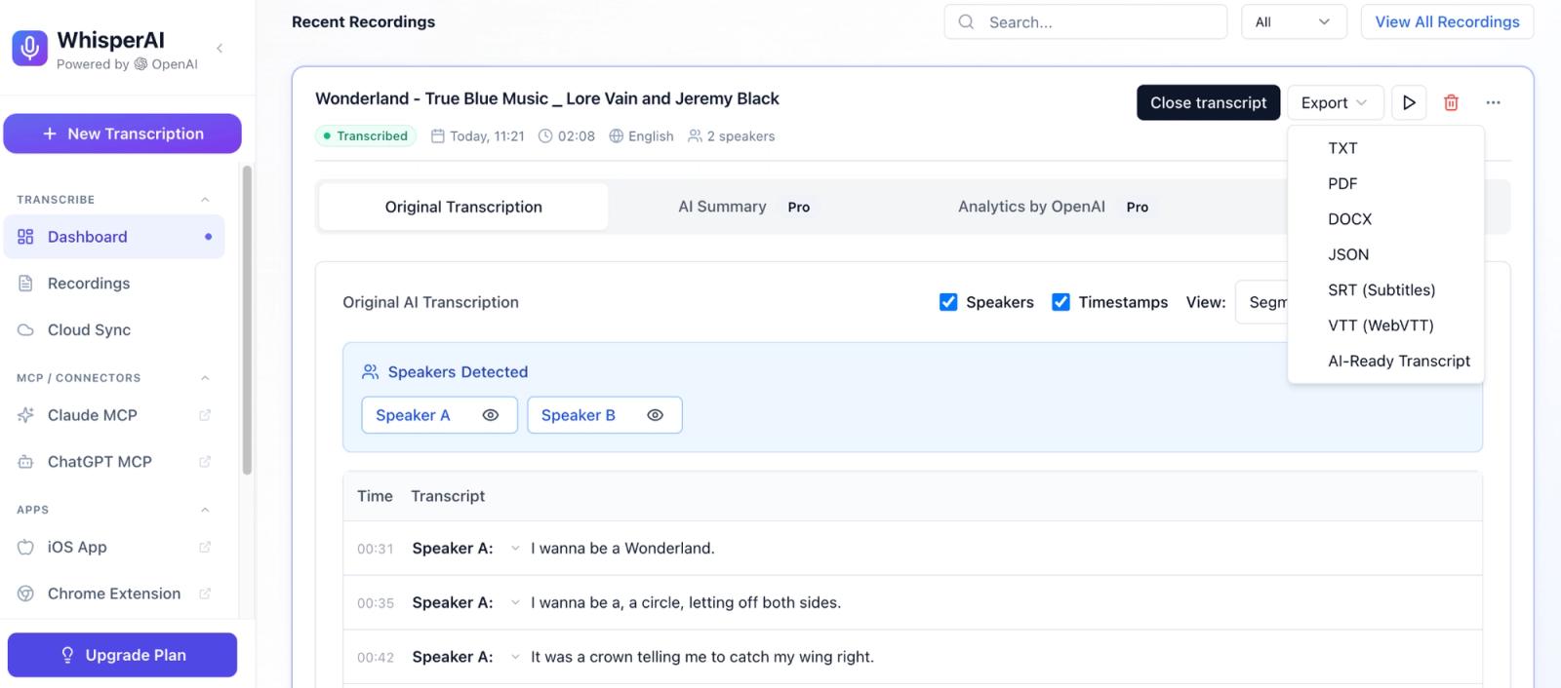Click the Dashboard grid icon
The width and height of the screenshot is (1561, 688).
tap(25, 237)
